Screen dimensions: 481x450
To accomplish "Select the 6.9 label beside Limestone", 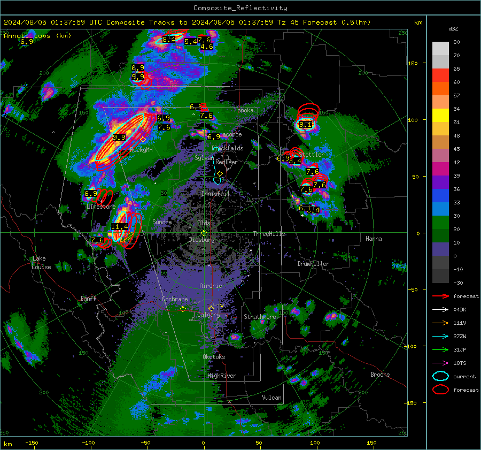I will click(90, 194).
